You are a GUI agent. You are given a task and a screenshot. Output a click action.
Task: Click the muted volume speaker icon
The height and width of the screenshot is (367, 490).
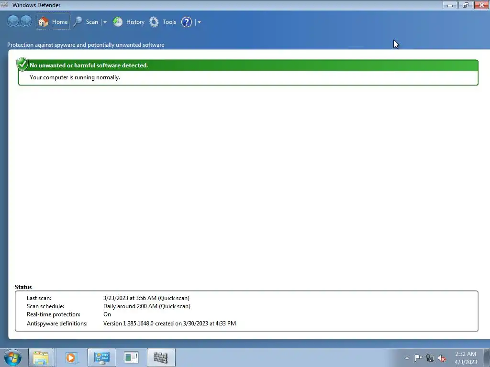pyautogui.click(x=442, y=358)
